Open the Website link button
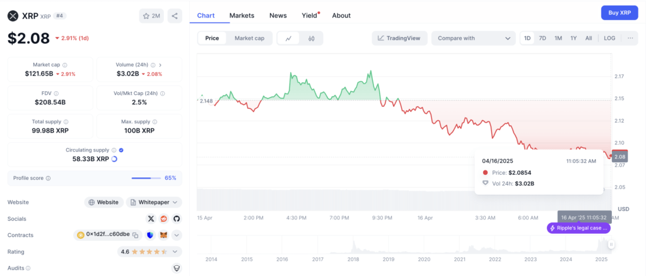This screenshot has height=276, width=646. [x=104, y=202]
